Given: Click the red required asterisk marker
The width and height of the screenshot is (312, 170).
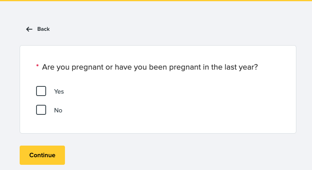Looking at the screenshot, I should click(38, 66).
